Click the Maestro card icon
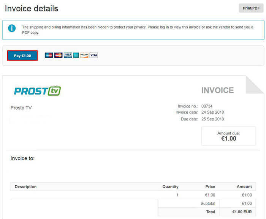This screenshot has width=266, height=219. coord(49,55)
